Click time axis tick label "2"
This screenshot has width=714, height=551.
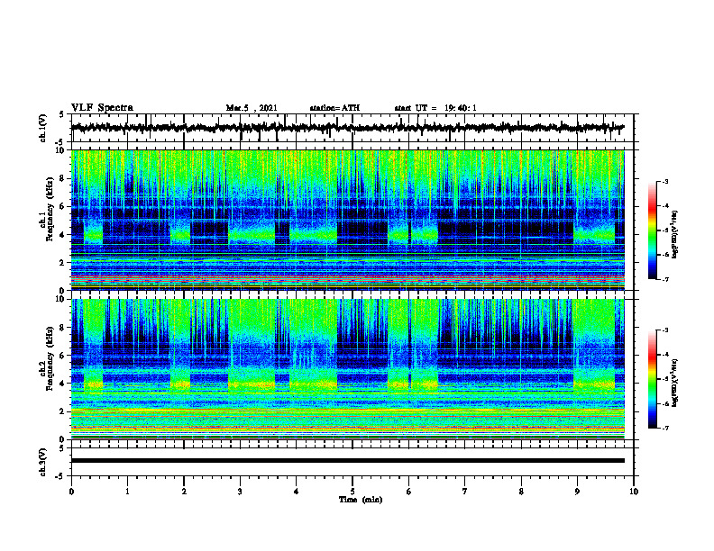click(184, 492)
